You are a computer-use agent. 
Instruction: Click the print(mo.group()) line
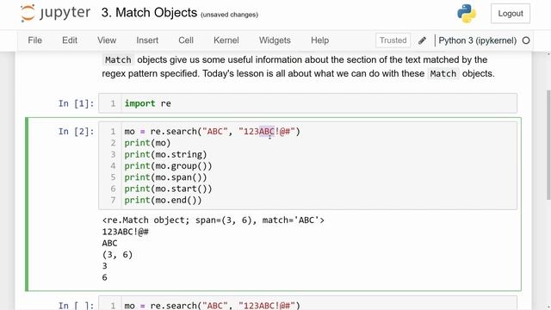coord(168,166)
